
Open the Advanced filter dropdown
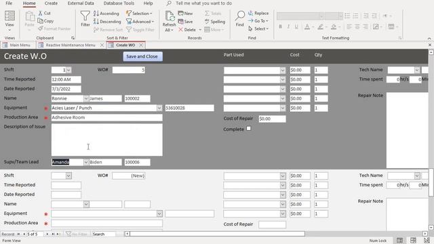coord(140,21)
